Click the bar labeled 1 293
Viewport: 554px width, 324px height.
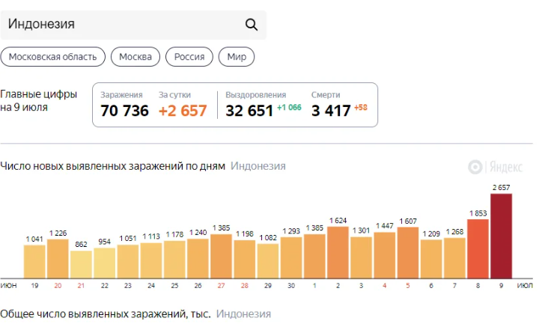(x=291, y=258)
